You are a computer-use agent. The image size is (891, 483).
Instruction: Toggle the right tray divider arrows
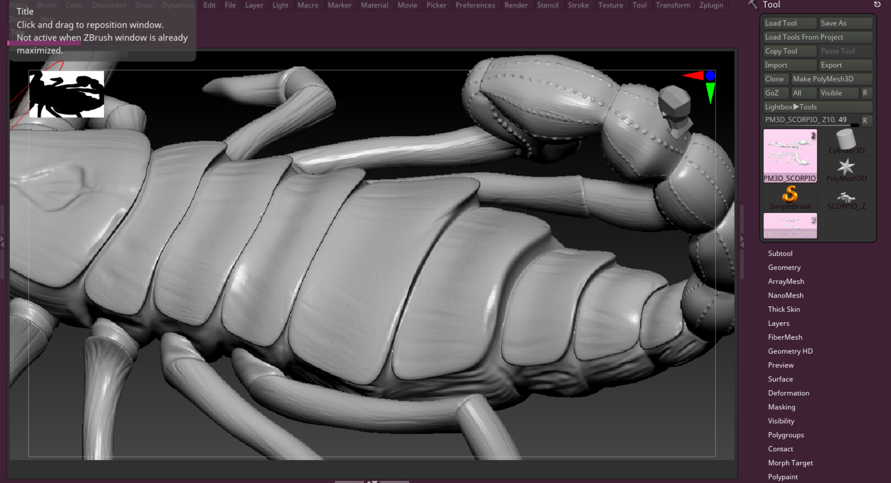pos(742,241)
